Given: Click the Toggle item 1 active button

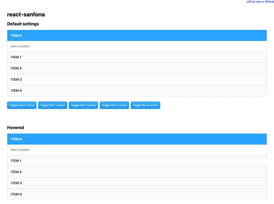Looking at the screenshot, I should pos(53,105).
